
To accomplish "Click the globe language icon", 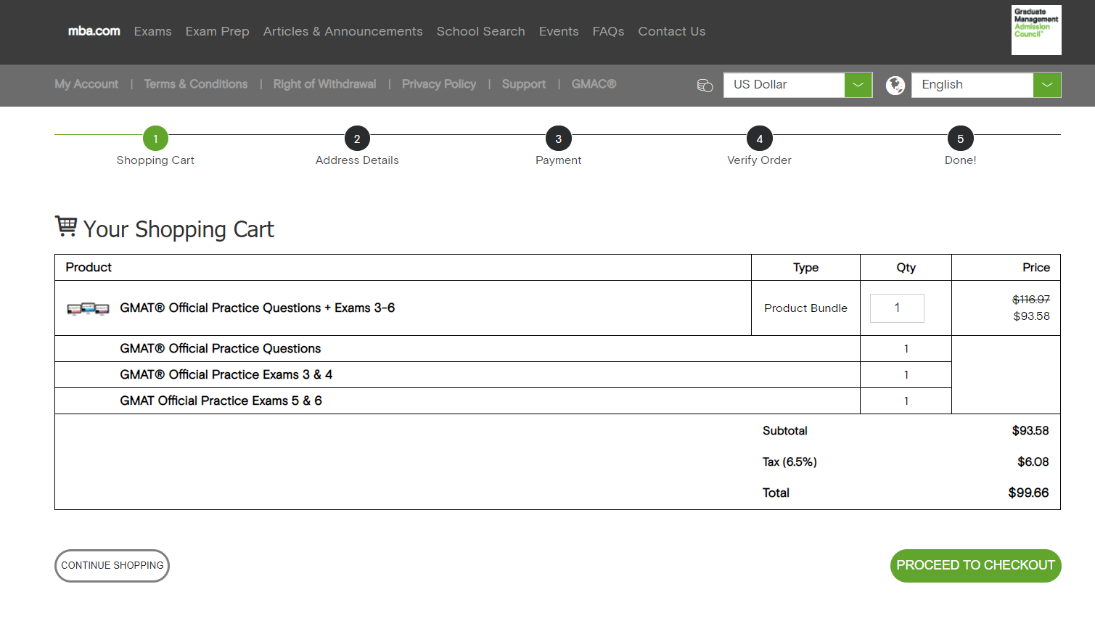I will [895, 85].
